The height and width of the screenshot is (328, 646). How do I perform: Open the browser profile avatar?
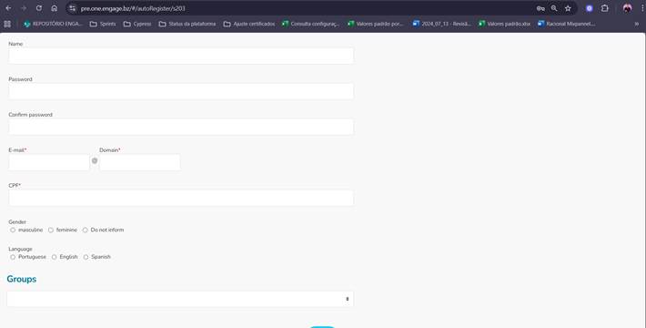click(627, 8)
